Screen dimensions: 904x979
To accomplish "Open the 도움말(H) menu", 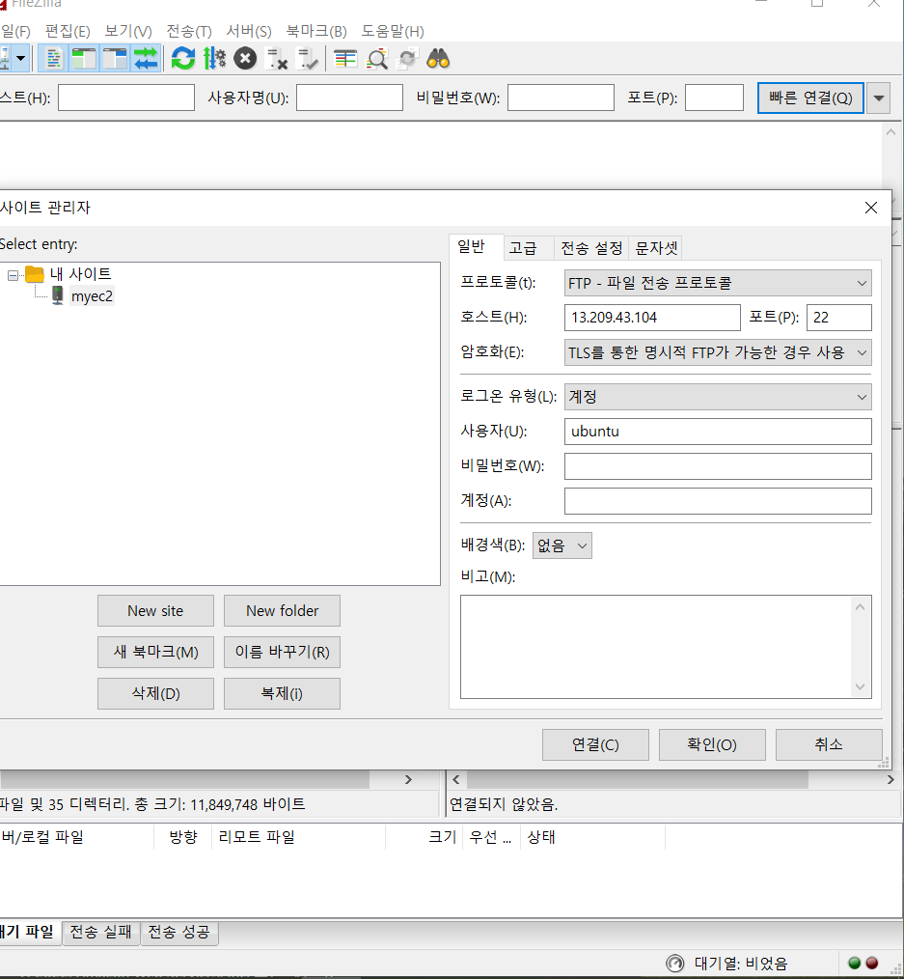I will [x=393, y=31].
